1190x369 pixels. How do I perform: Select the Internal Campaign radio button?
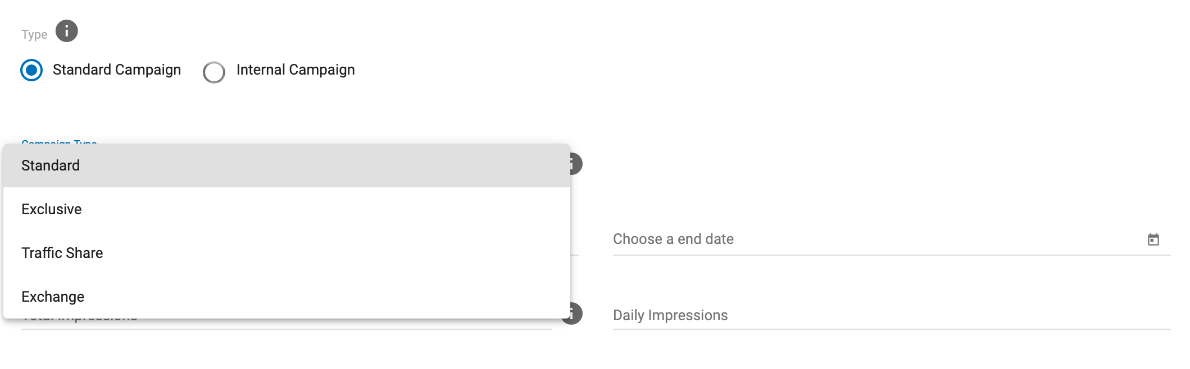(x=214, y=72)
